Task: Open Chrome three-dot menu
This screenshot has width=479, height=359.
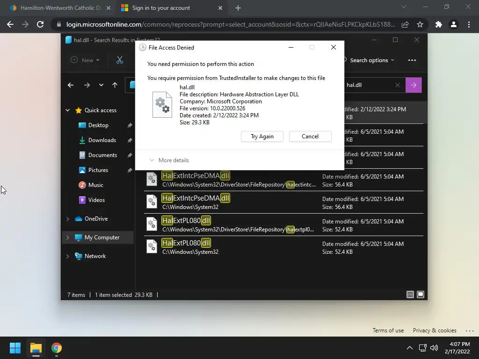Action: [469, 24]
